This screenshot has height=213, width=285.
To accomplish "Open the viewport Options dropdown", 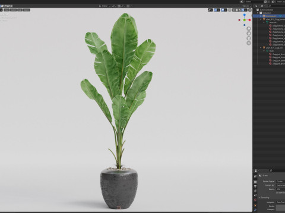I will click(x=246, y=6).
